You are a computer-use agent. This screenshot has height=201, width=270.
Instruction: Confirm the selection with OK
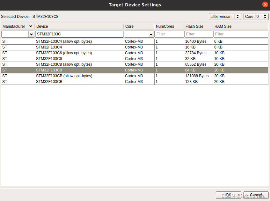point(228,195)
